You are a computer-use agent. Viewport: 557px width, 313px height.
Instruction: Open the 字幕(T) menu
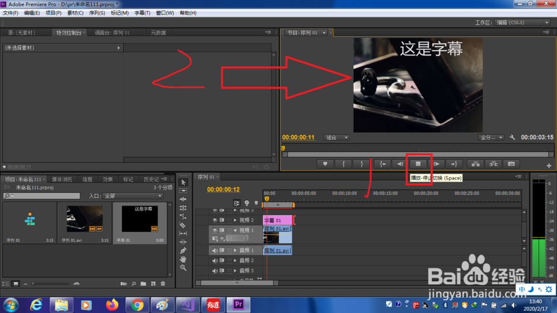point(142,13)
